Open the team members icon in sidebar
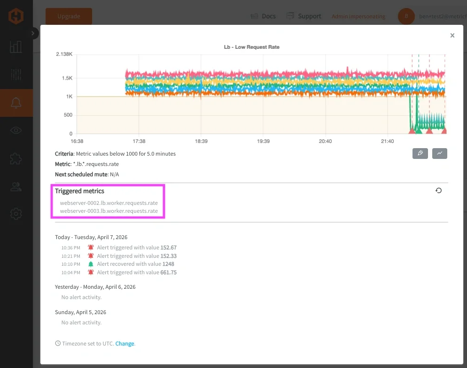The image size is (467, 368). click(x=16, y=187)
